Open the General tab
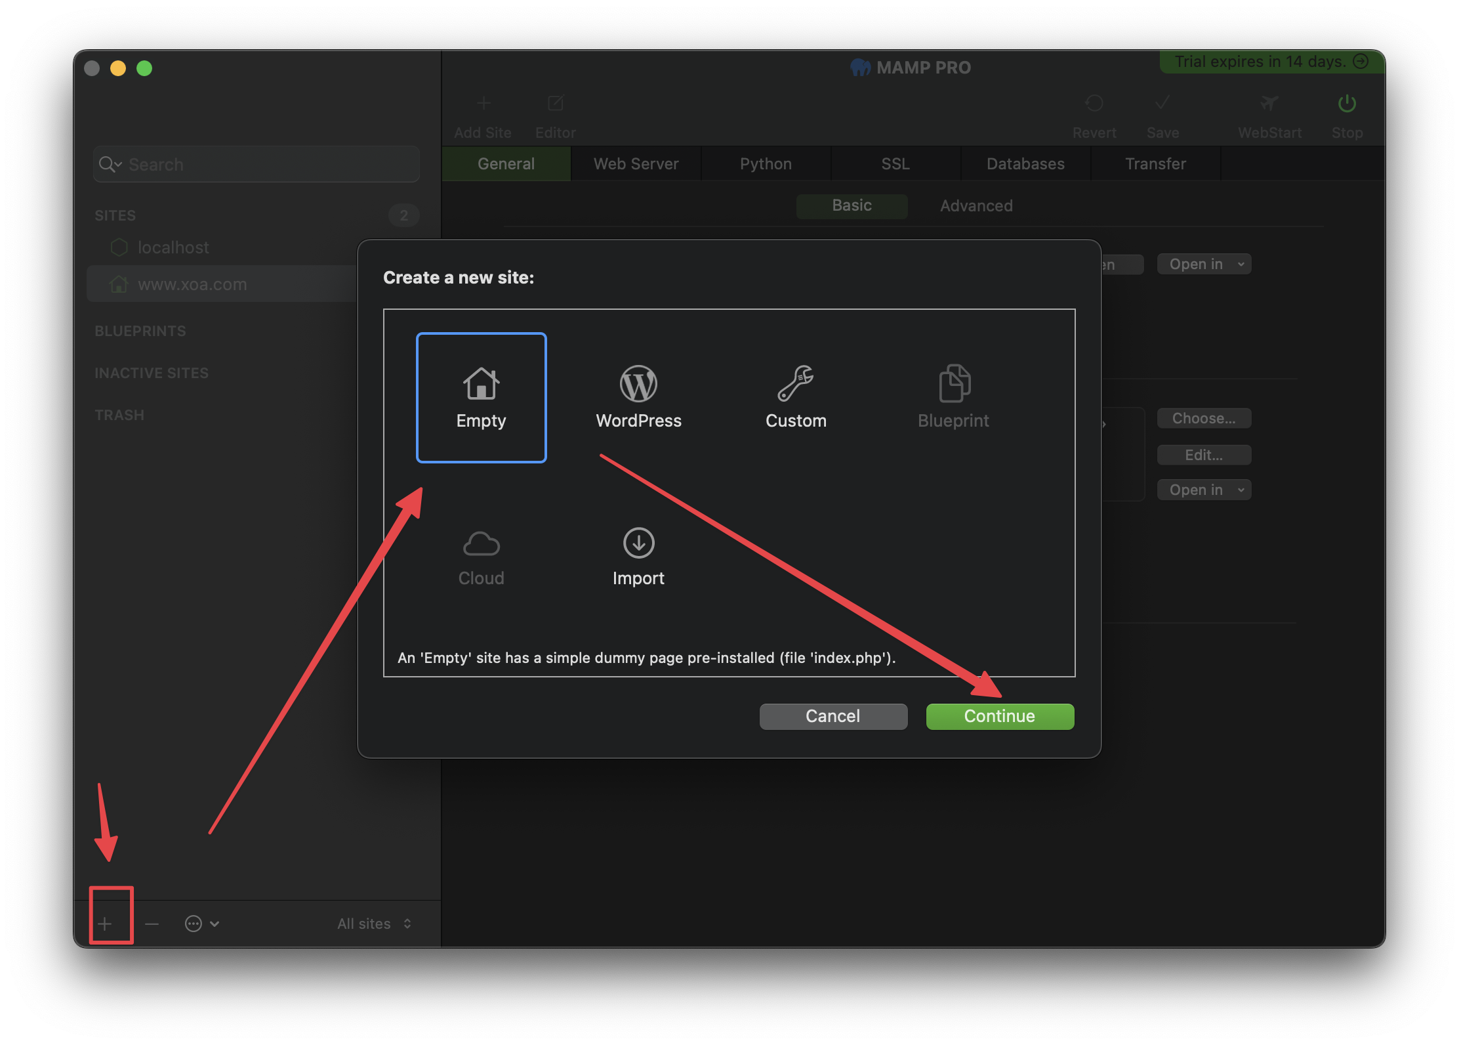This screenshot has height=1045, width=1459. [506, 163]
